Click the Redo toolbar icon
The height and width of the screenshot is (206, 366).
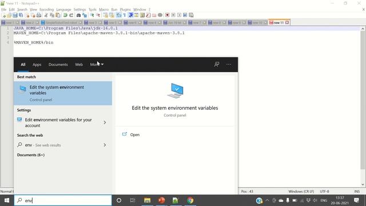[71, 15]
